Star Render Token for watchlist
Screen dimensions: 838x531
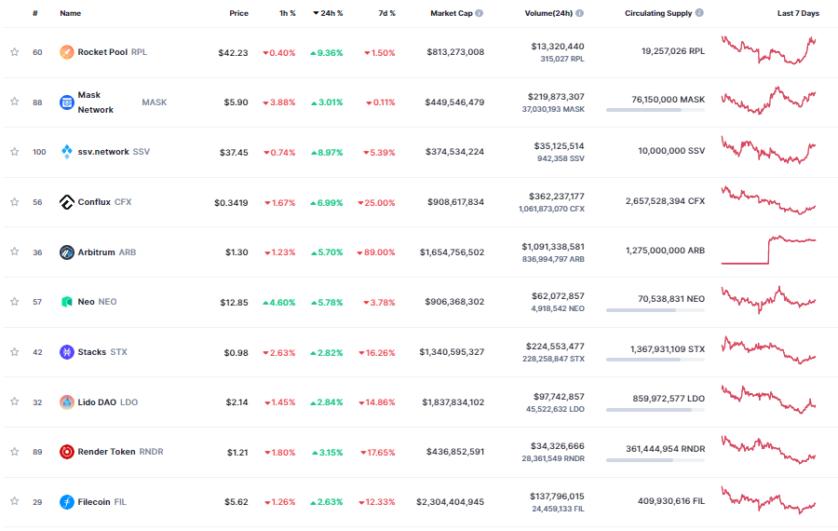14,452
